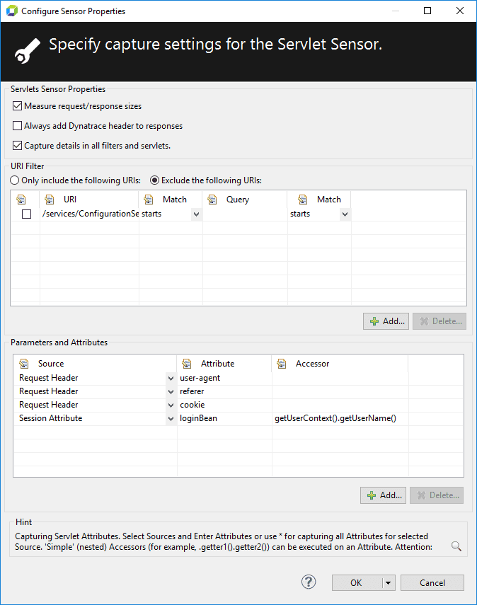Open help via the question mark icon
477x605 pixels.
[x=309, y=582]
